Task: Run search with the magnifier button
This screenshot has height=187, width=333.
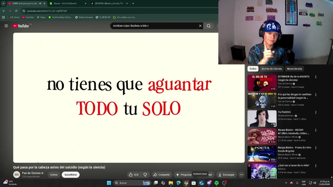Action: 209,26
